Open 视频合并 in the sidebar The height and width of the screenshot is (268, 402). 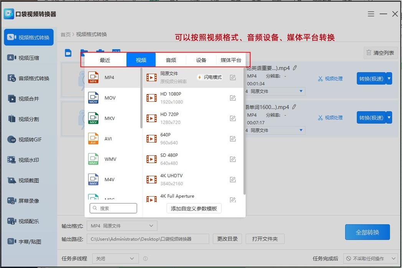coord(29,99)
